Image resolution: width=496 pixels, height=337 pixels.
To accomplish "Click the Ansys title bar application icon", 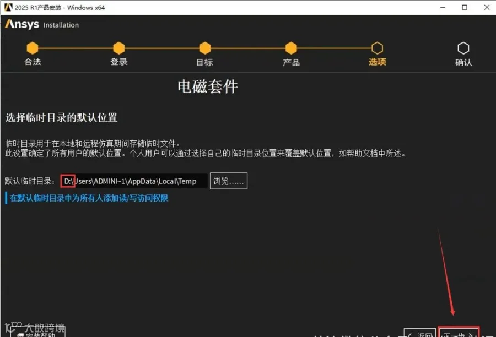I will (8, 7).
